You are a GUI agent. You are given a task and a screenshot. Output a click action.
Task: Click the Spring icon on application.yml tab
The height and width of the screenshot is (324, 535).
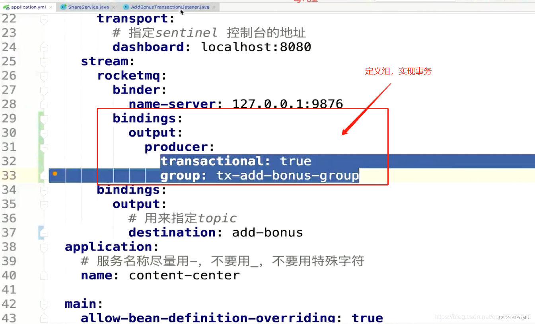[6, 7]
